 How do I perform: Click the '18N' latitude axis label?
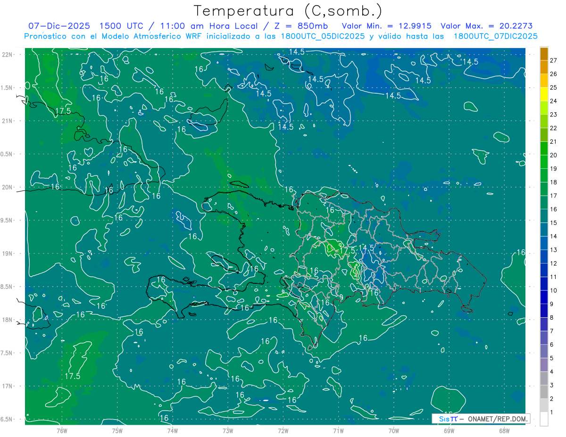[7, 320]
